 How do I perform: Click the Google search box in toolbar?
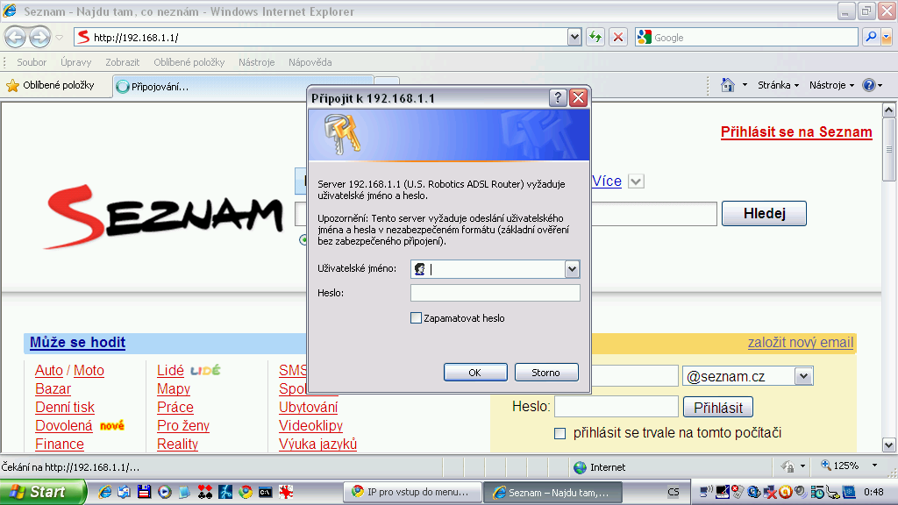coord(745,37)
